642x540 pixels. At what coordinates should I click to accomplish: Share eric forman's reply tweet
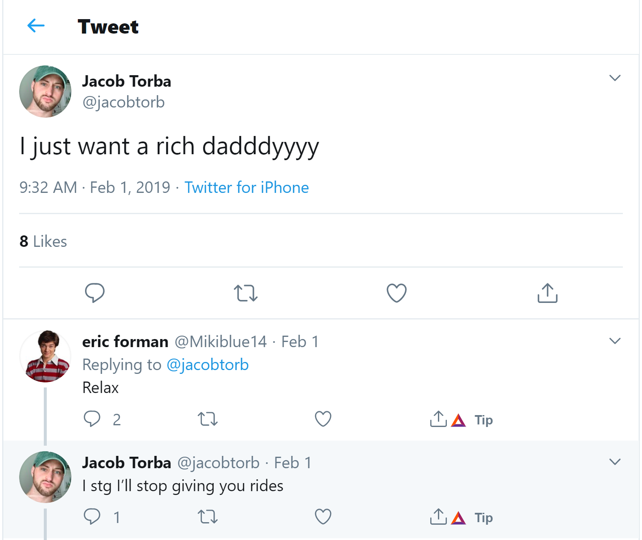click(438, 419)
